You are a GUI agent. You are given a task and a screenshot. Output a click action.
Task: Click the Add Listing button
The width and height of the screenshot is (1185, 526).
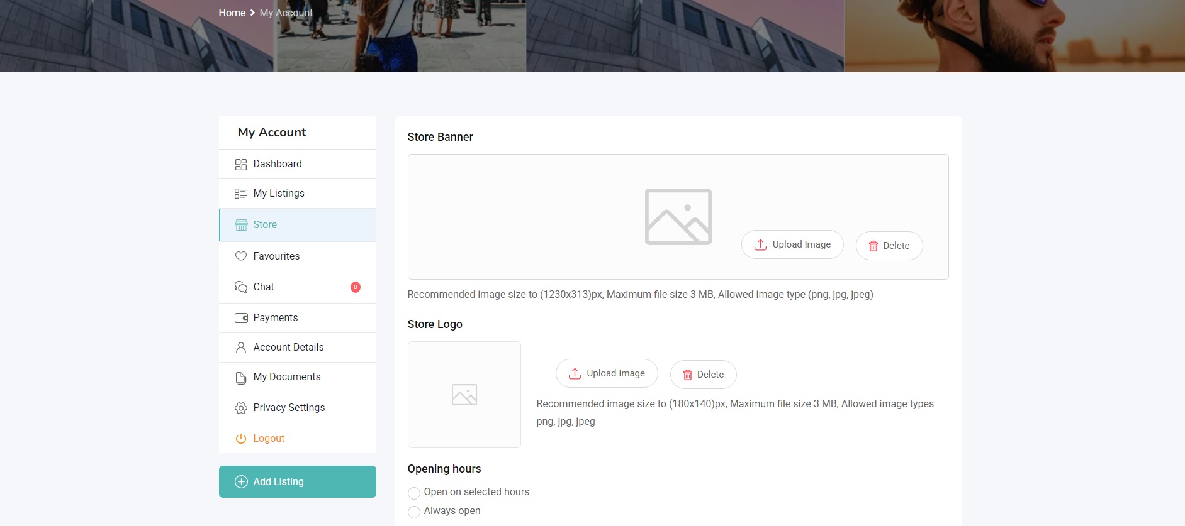pyautogui.click(x=298, y=481)
